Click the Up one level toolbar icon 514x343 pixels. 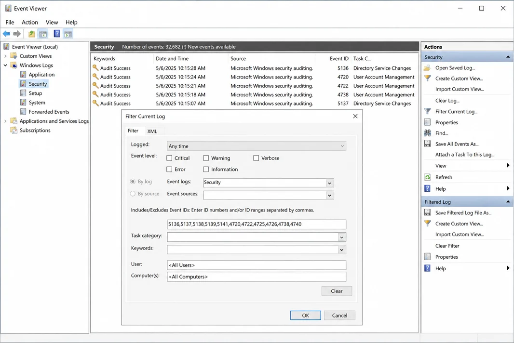(31, 34)
